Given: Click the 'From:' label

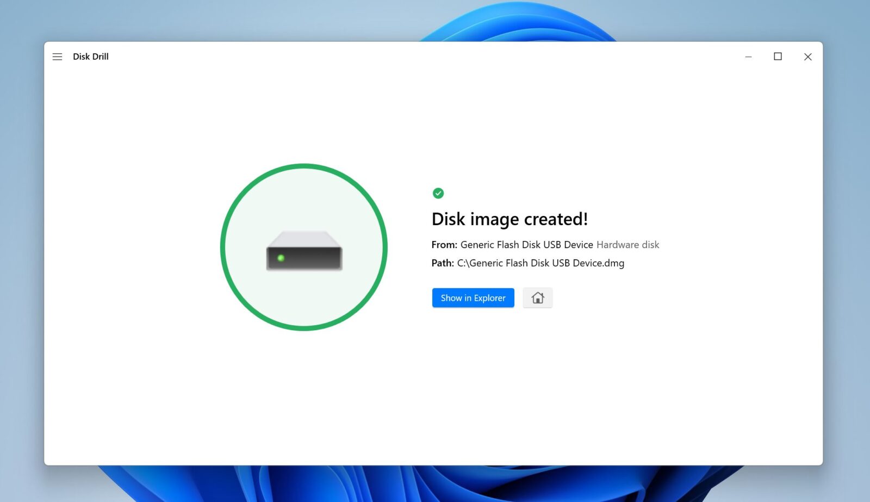Looking at the screenshot, I should coord(444,245).
